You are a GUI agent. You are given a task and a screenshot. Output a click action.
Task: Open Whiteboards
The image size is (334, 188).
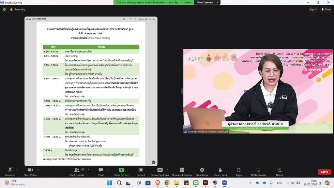point(258,172)
